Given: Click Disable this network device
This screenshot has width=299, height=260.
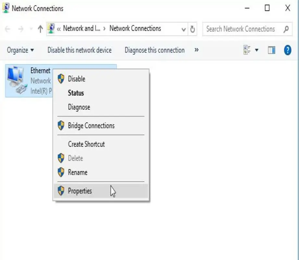Looking at the screenshot, I should click(x=79, y=50).
